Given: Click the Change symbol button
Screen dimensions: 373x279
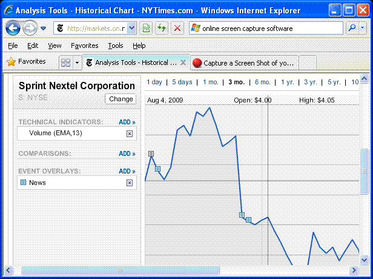Looking at the screenshot, I should 121,99.
